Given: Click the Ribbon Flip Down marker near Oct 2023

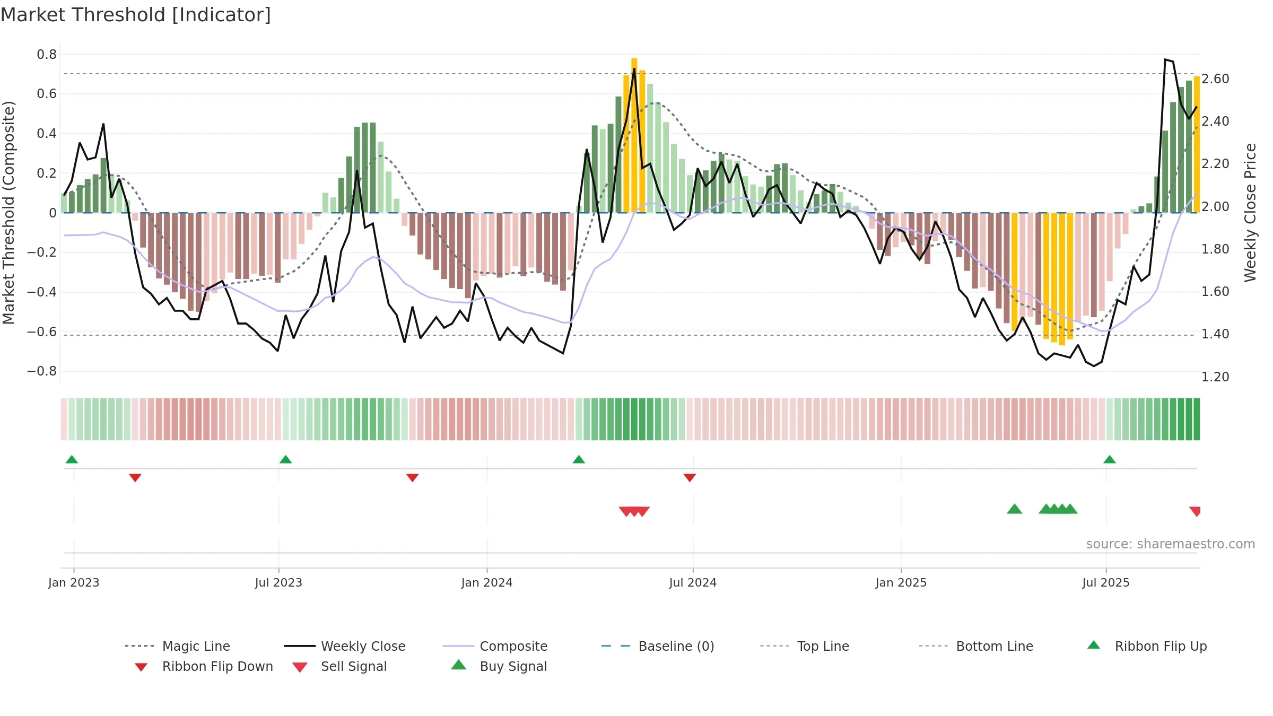Looking at the screenshot, I should click(x=412, y=478).
